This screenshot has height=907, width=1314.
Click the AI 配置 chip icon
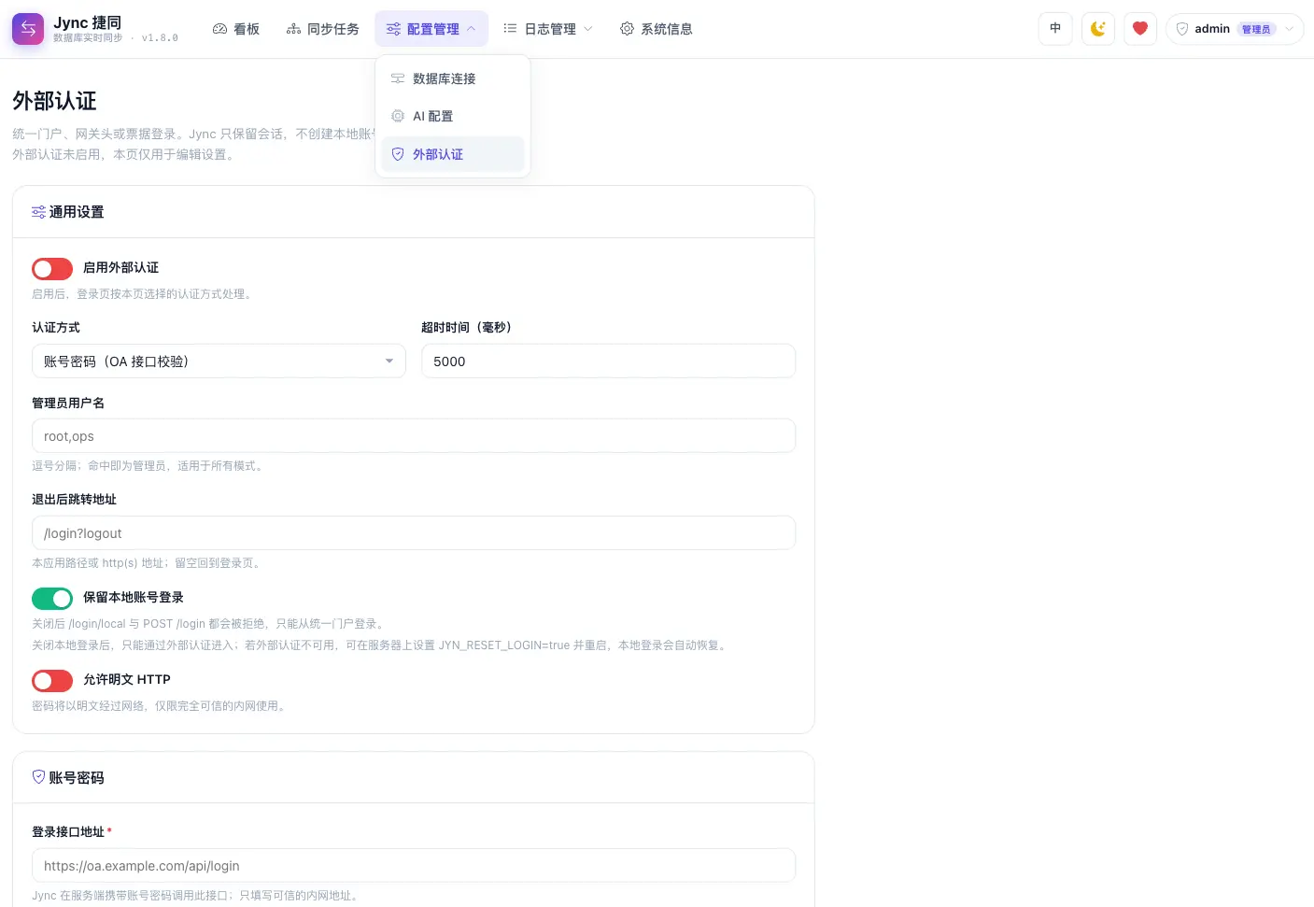398,116
